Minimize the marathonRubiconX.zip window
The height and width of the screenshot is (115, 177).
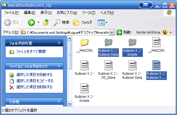(158, 5)
